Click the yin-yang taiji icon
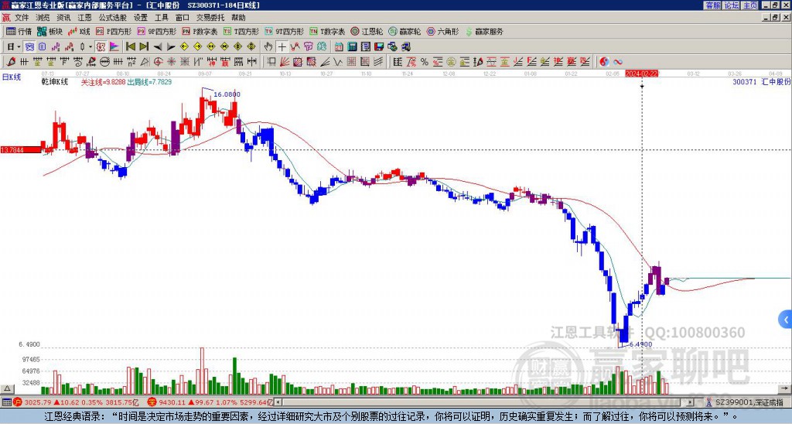The image size is (792, 424). click(x=604, y=62)
